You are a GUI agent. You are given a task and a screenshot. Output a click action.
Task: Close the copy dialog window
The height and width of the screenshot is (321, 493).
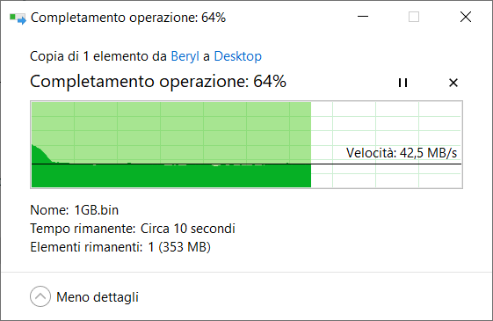[x=466, y=17]
